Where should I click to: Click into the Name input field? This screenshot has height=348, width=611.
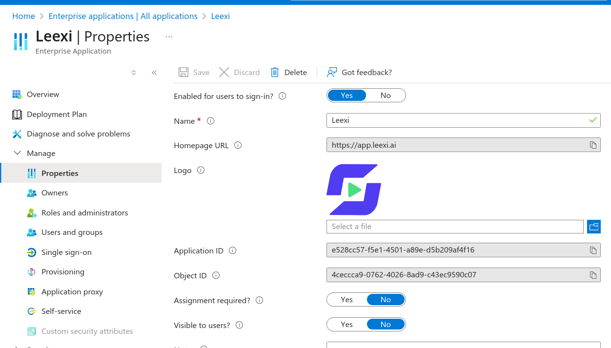coord(463,120)
